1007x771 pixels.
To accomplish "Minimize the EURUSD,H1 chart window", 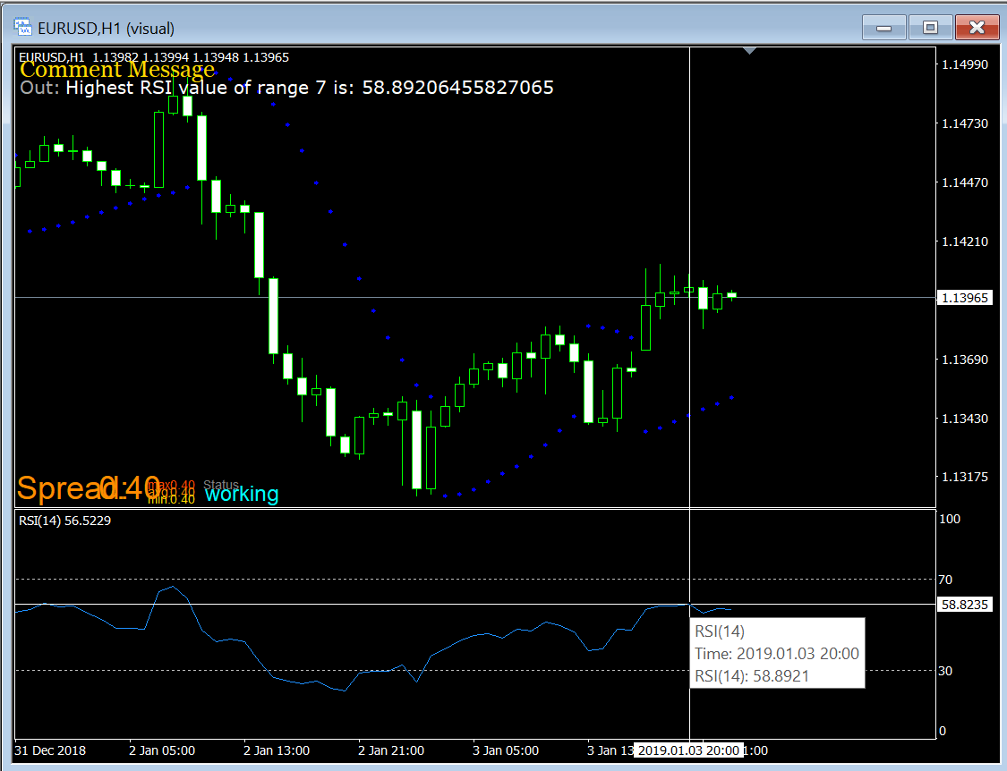I will (x=884, y=28).
